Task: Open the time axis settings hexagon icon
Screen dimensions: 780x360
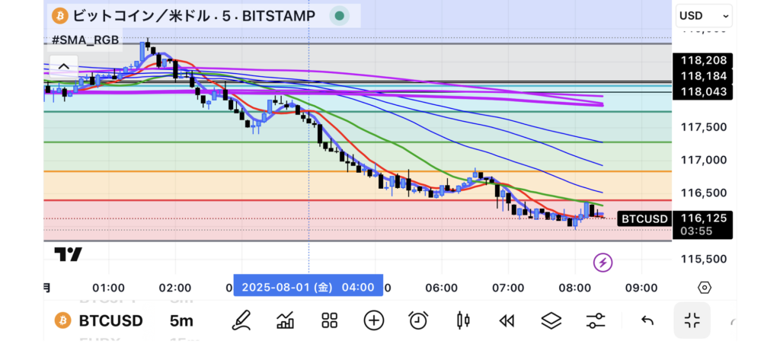Action: pos(705,288)
